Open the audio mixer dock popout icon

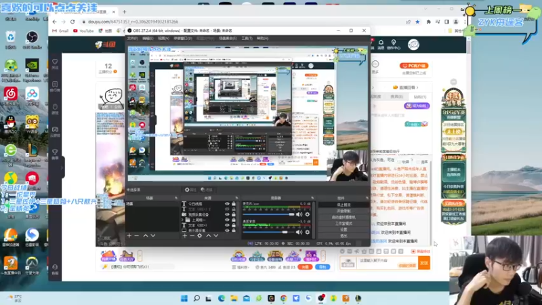click(312, 198)
